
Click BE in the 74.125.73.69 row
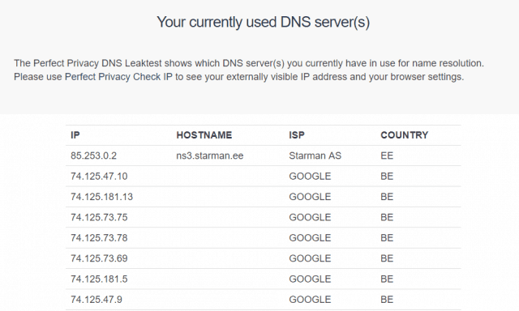[x=387, y=258]
